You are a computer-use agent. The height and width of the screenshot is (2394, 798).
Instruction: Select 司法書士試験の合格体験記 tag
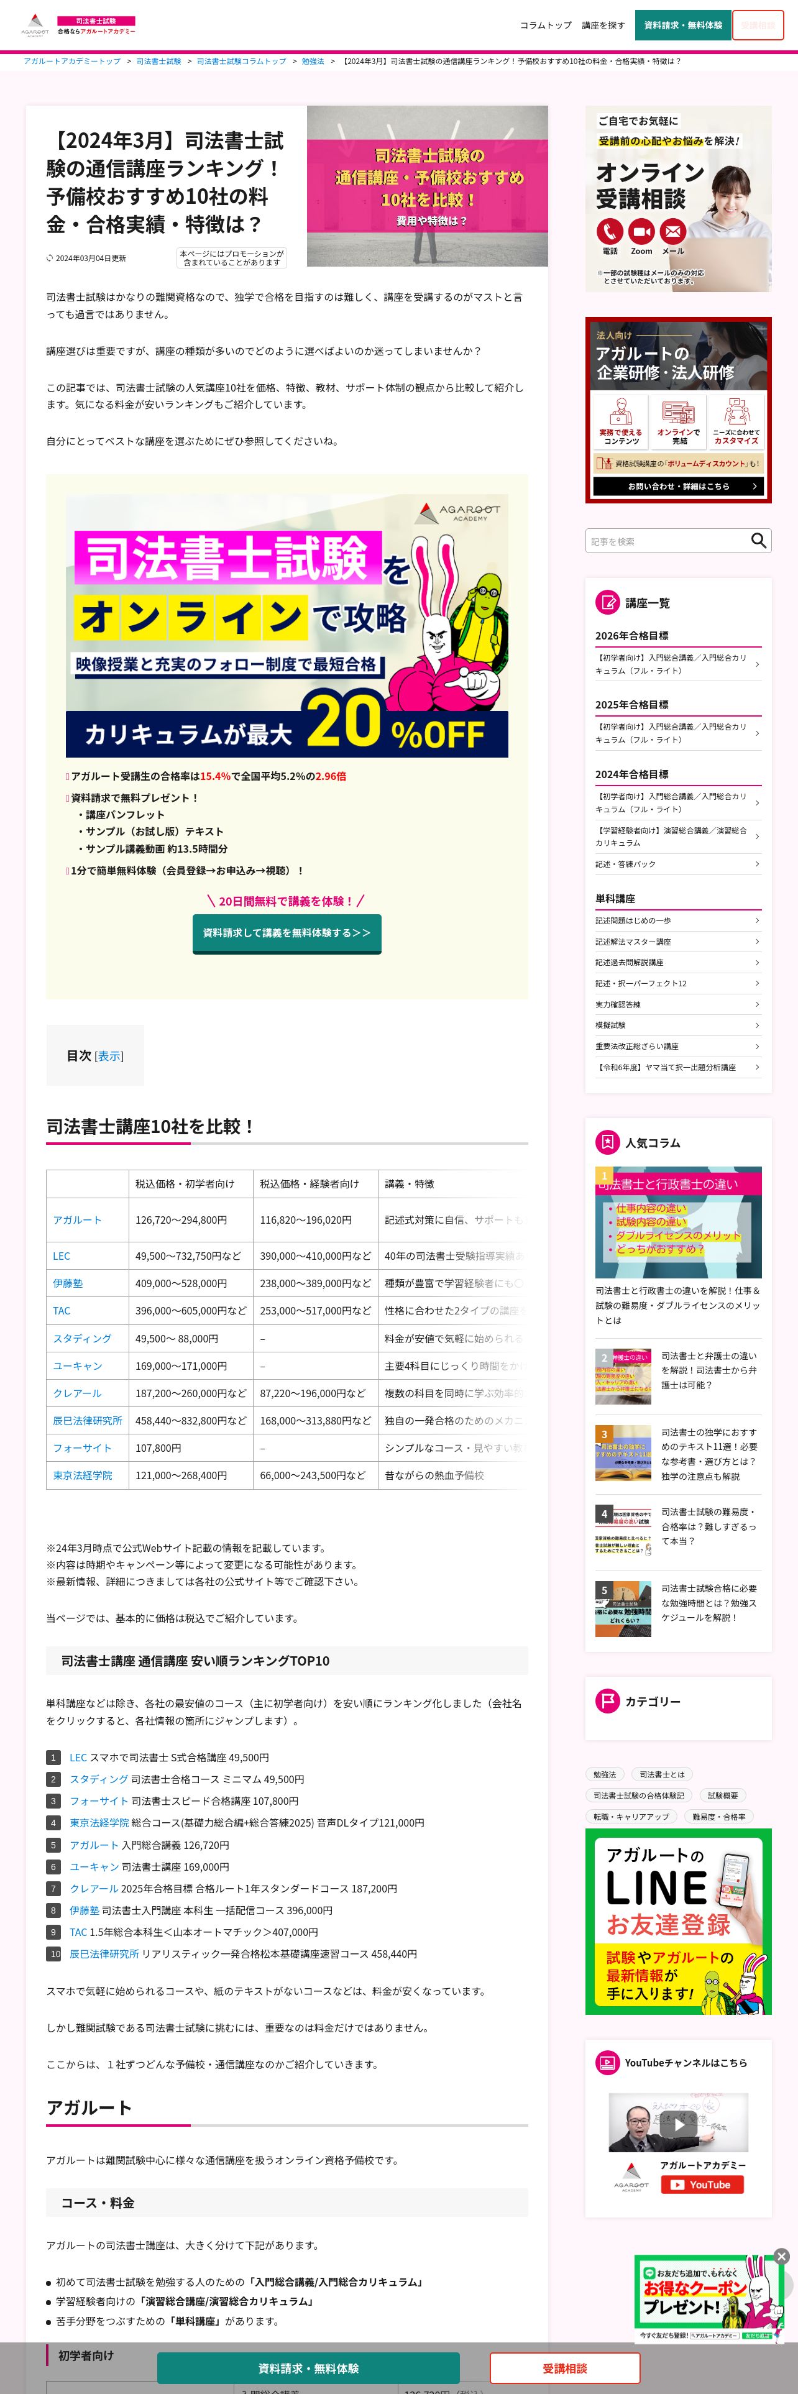(638, 1795)
